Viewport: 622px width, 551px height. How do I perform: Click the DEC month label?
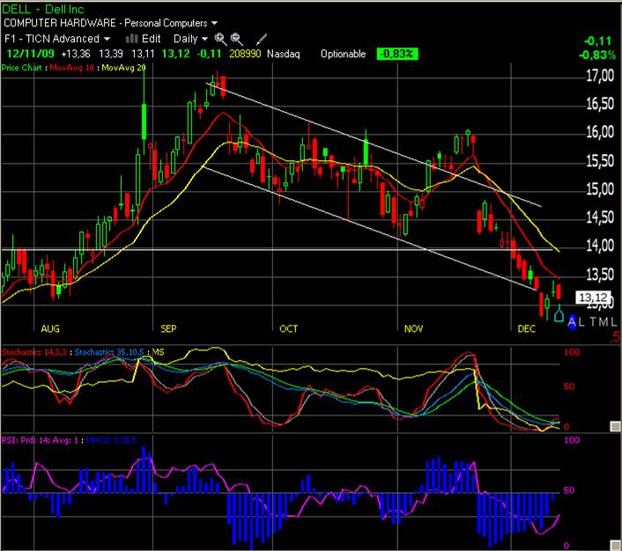coord(526,328)
